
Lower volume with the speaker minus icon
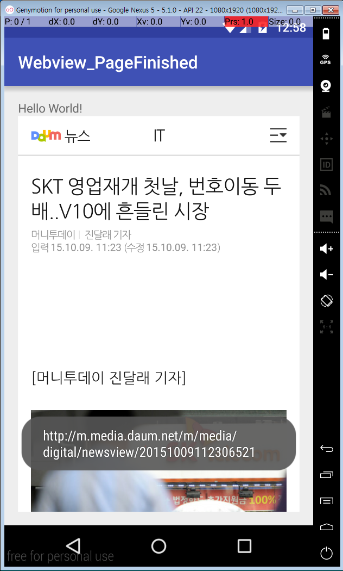326,275
